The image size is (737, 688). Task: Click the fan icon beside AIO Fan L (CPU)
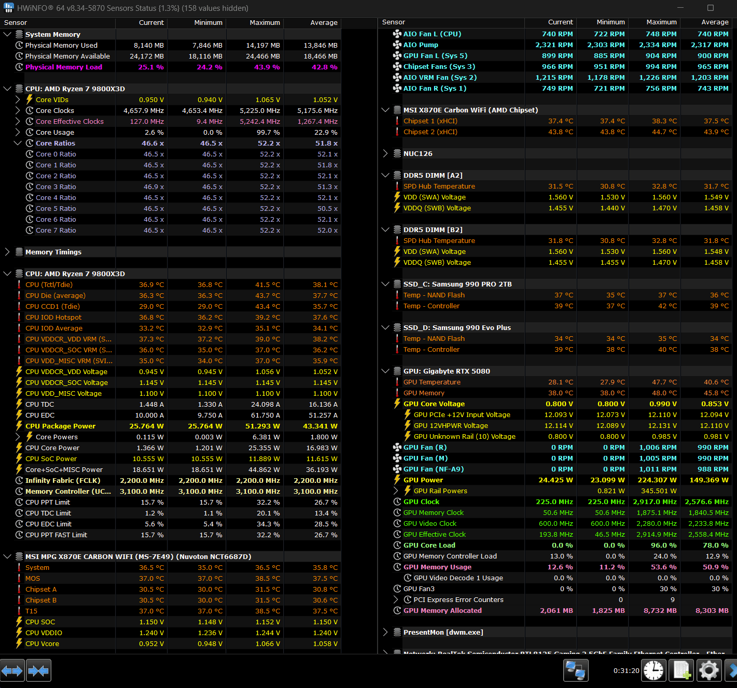tap(397, 34)
